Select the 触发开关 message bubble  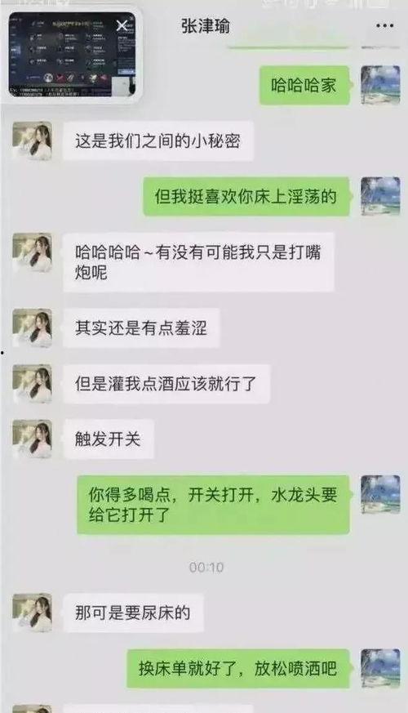tap(109, 439)
